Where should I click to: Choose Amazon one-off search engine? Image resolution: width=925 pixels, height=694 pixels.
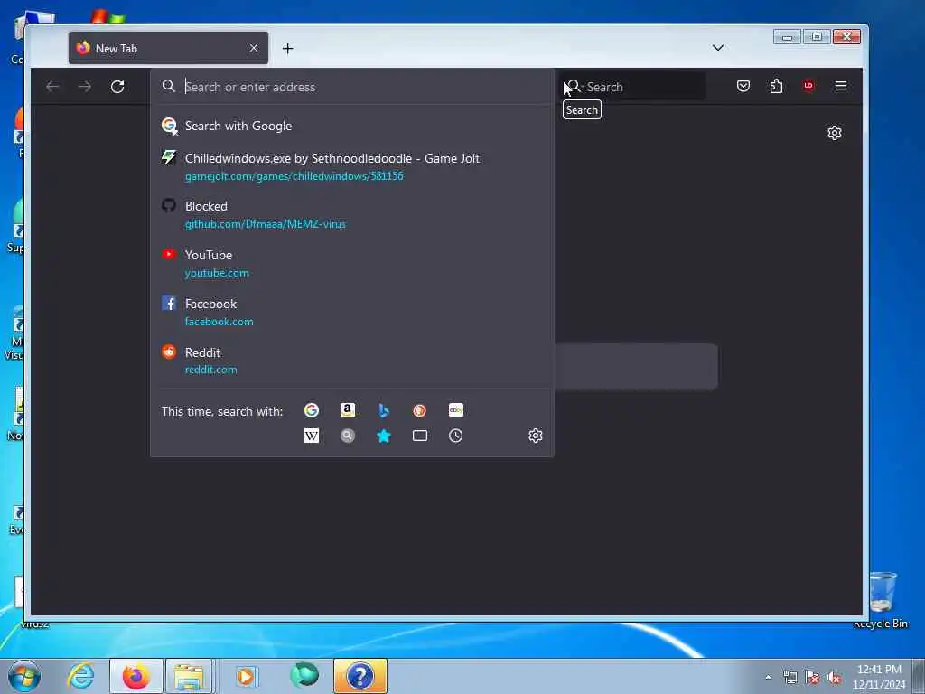(348, 410)
